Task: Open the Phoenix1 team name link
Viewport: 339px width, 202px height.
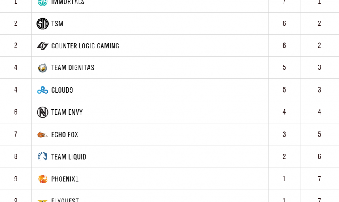Action: [65, 179]
